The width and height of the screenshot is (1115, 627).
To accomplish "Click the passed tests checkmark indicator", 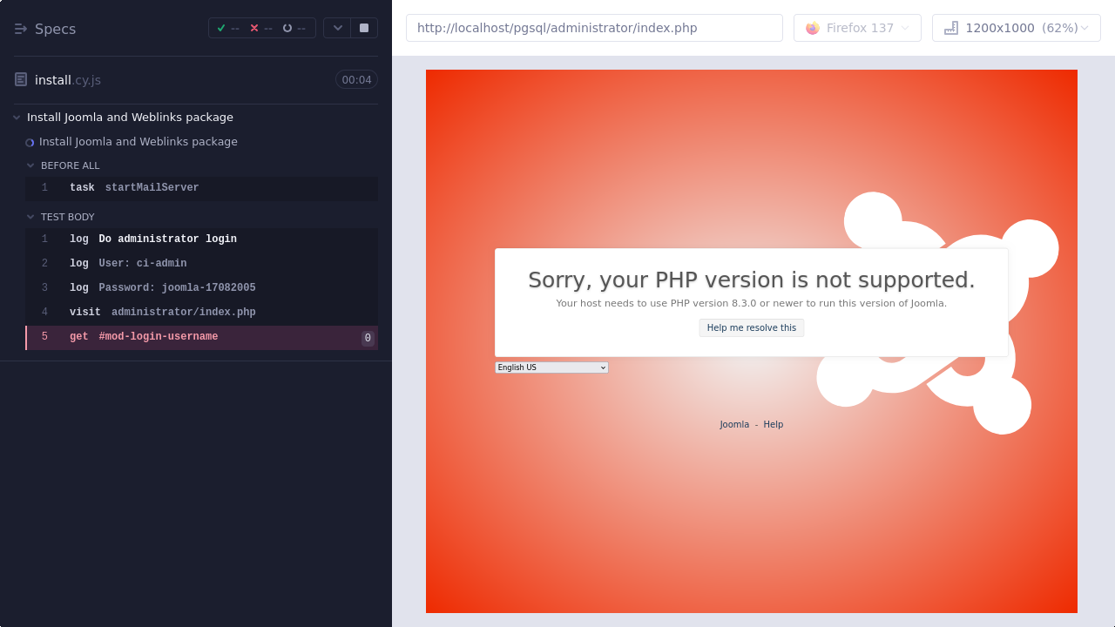I will tap(221, 28).
